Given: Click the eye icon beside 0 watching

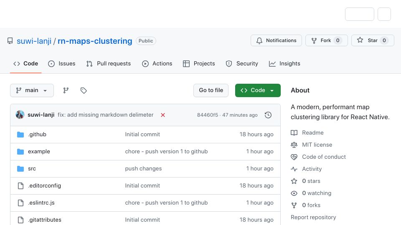Looking at the screenshot, I should click(294, 193).
